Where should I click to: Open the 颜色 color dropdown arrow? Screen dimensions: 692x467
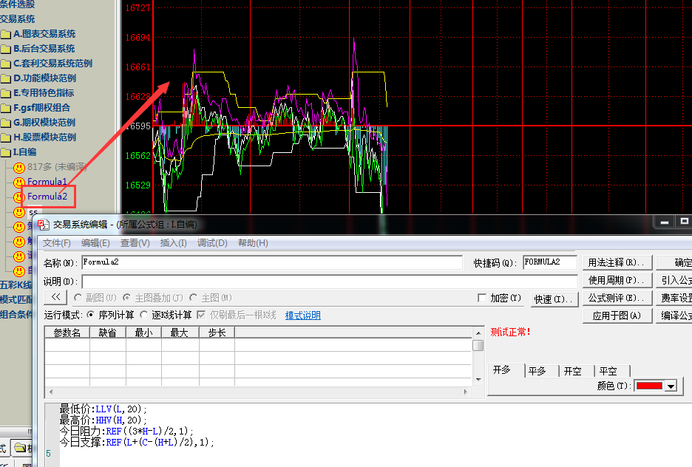click(x=671, y=386)
